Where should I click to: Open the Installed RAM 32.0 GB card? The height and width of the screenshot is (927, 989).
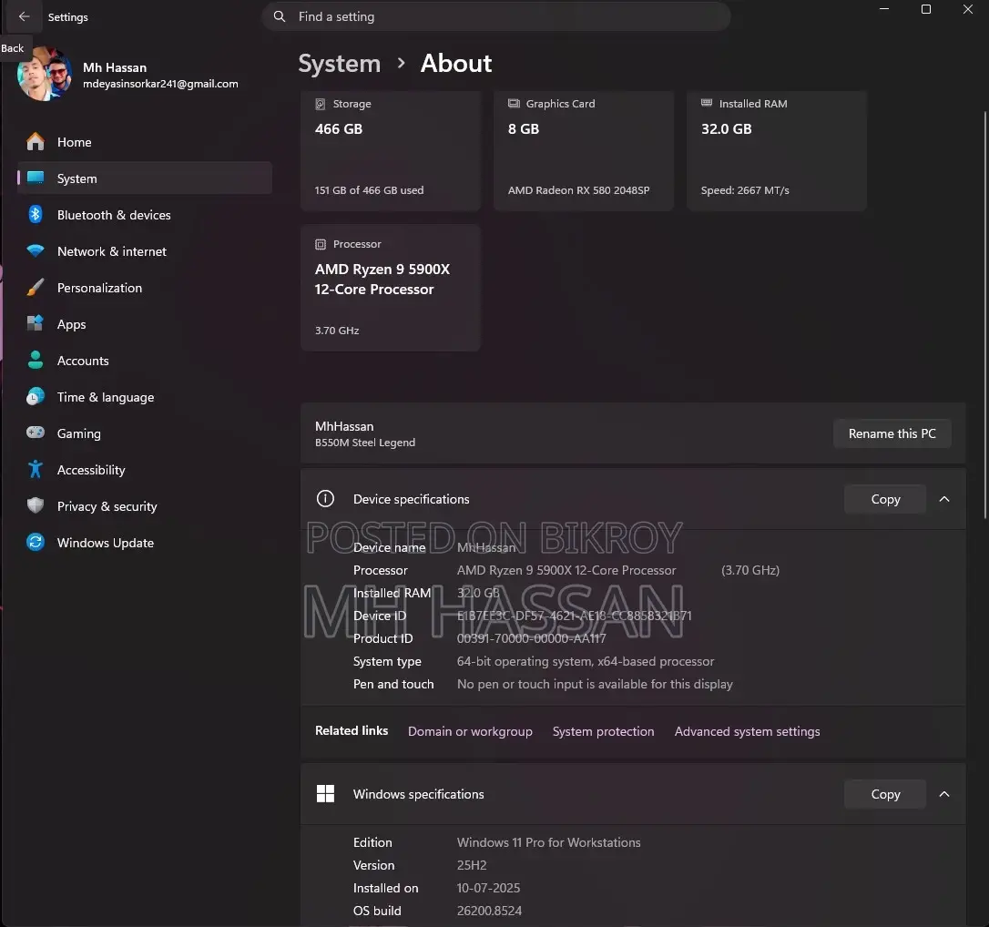tap(777, 150)
